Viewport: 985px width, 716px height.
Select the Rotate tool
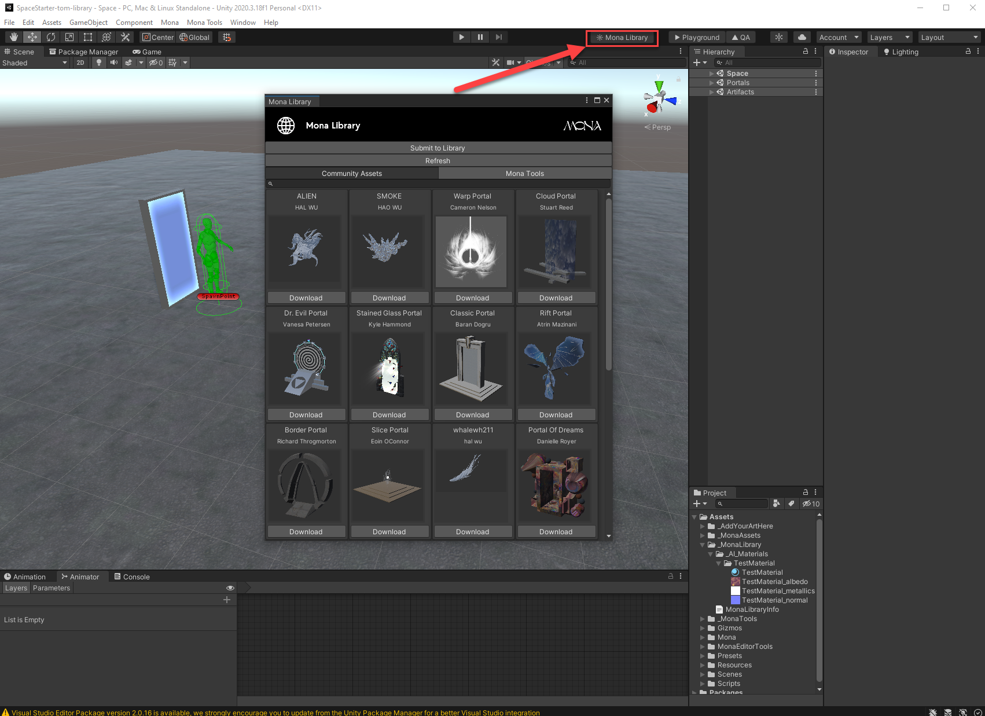(51, 37)
